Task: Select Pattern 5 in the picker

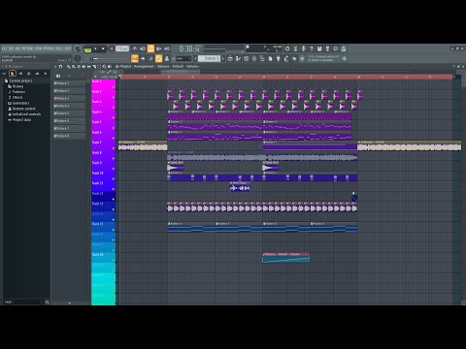Action: [69, 113]
